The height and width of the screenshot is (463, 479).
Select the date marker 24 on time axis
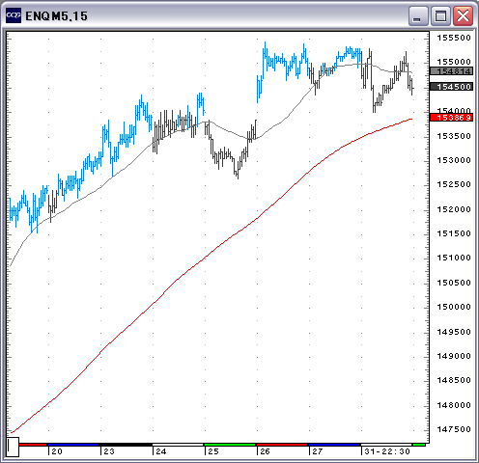tap(161, 451)
